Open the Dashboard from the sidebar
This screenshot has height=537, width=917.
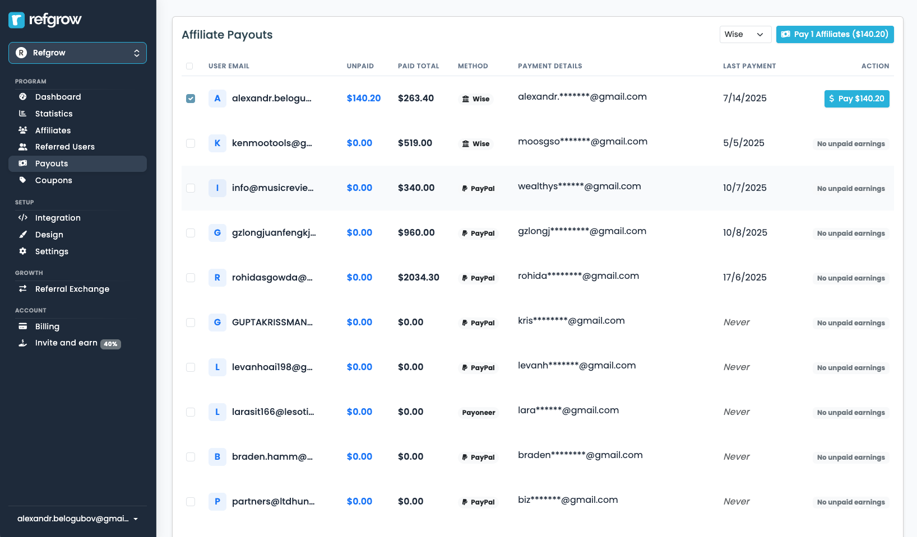(x=58, y=97)
